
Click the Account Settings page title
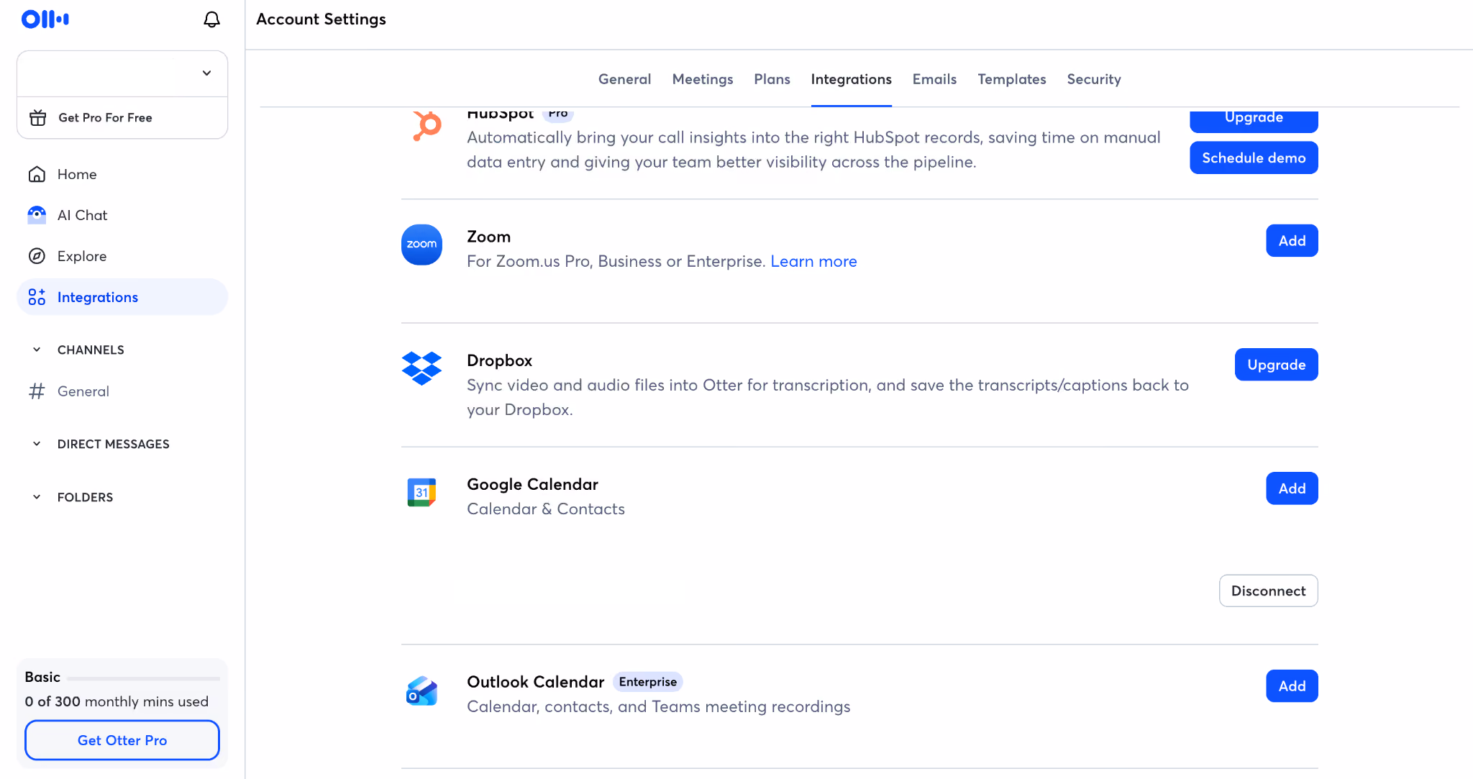(x=321, y=19)
